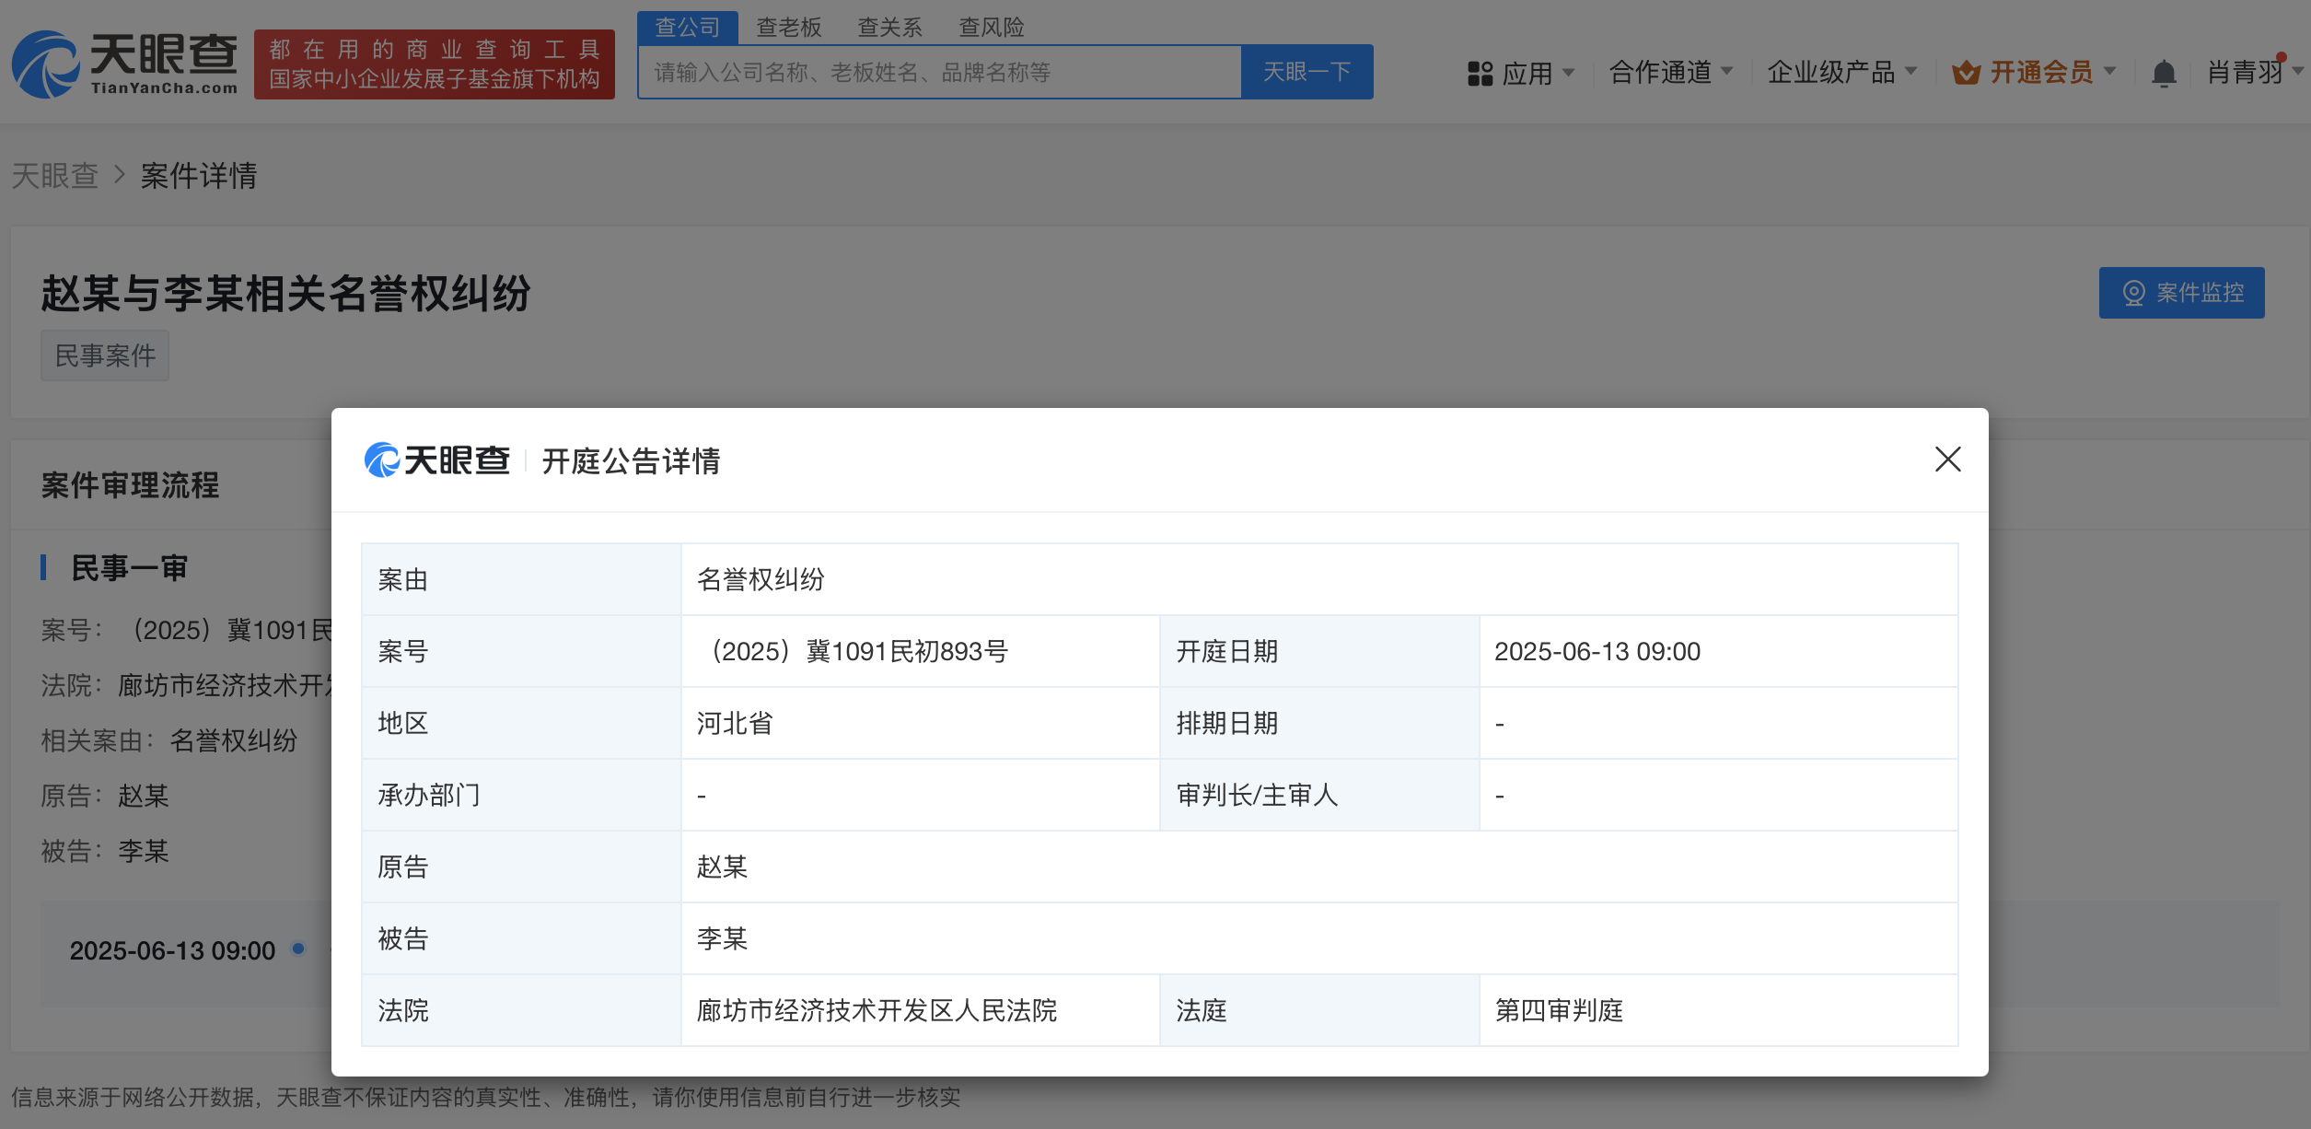Close the 开庭公告详情 dialog
2311x1129 pixels.
coord(1947,459)
